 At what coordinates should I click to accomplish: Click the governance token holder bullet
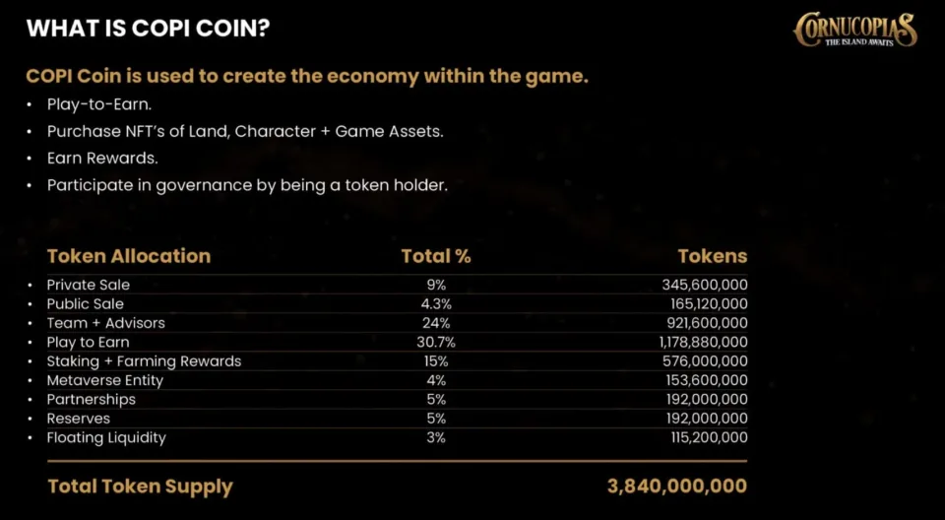coord(247,184)
